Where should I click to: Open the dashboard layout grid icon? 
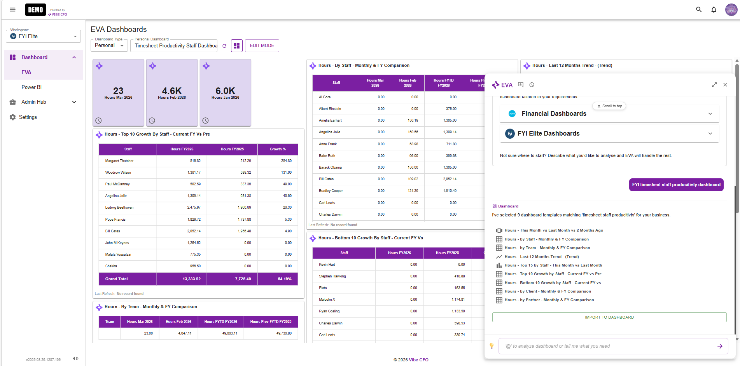(x=236, y=45)
